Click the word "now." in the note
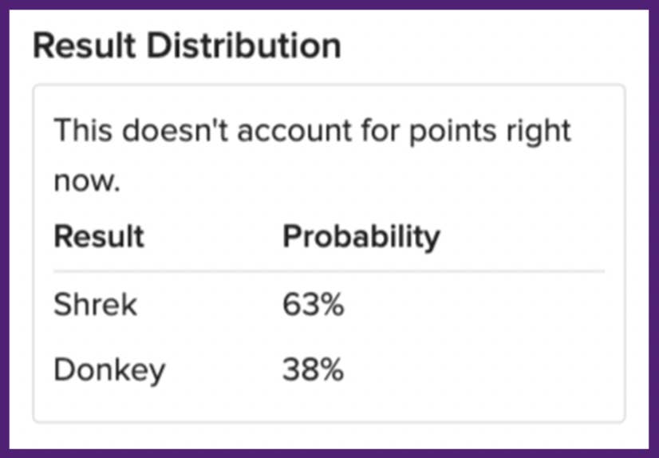This screenshot has width=659, height=458. click(86, 182)
